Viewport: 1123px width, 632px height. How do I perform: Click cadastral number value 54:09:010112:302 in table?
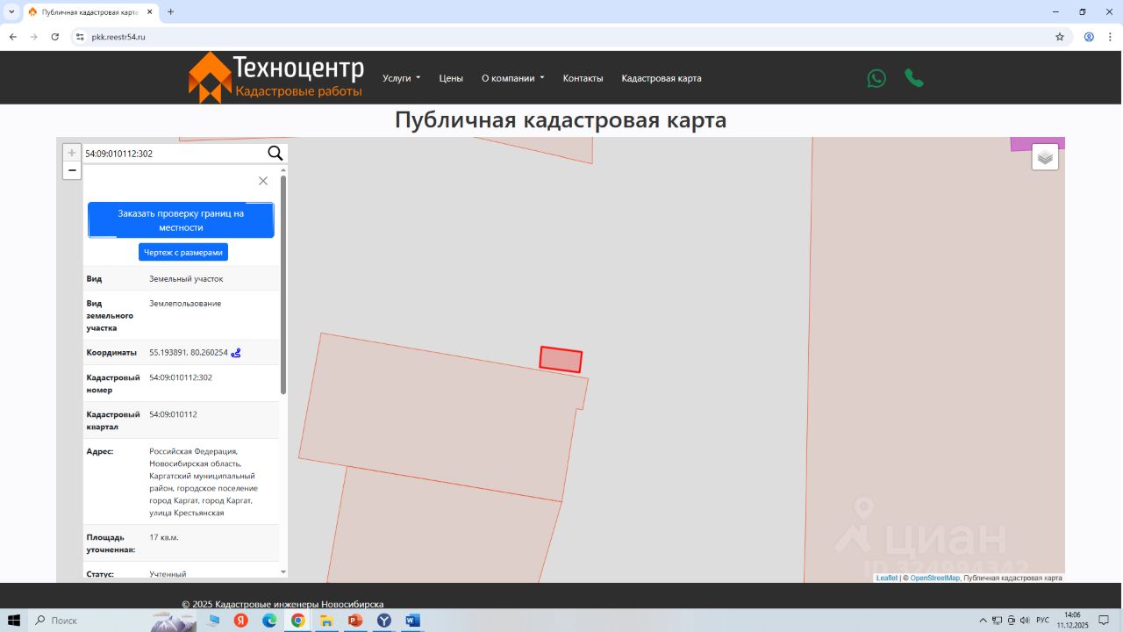pyautogui.click(x=181, y=377)
